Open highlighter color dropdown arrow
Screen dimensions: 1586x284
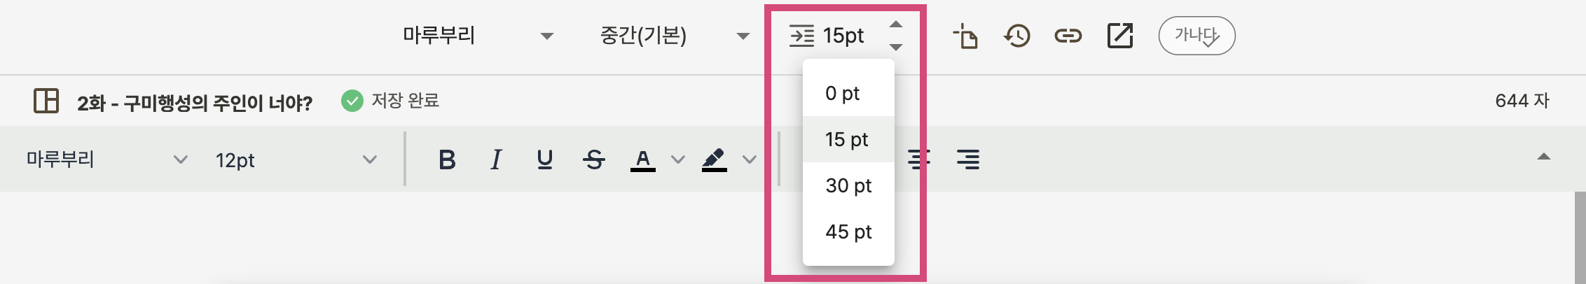pyautogui.click(x=750, y=160)
